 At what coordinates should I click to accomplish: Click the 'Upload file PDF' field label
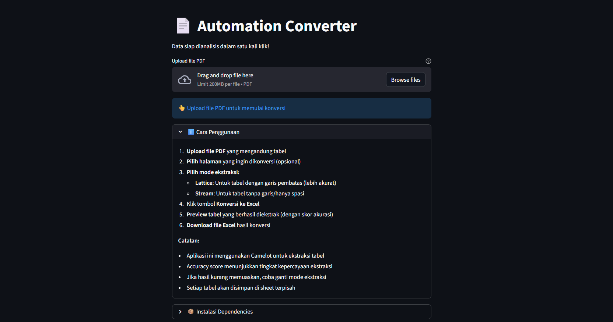188,61
